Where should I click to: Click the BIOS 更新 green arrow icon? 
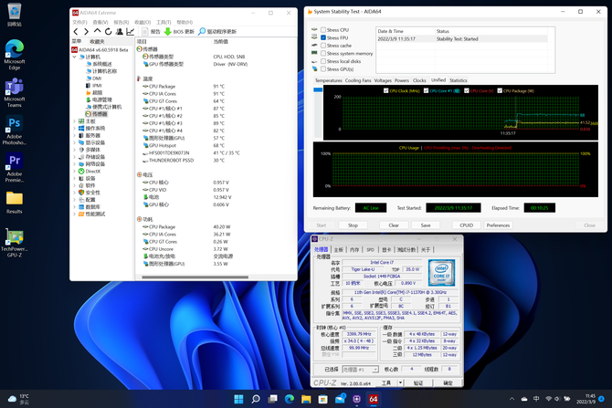point(167,31)
